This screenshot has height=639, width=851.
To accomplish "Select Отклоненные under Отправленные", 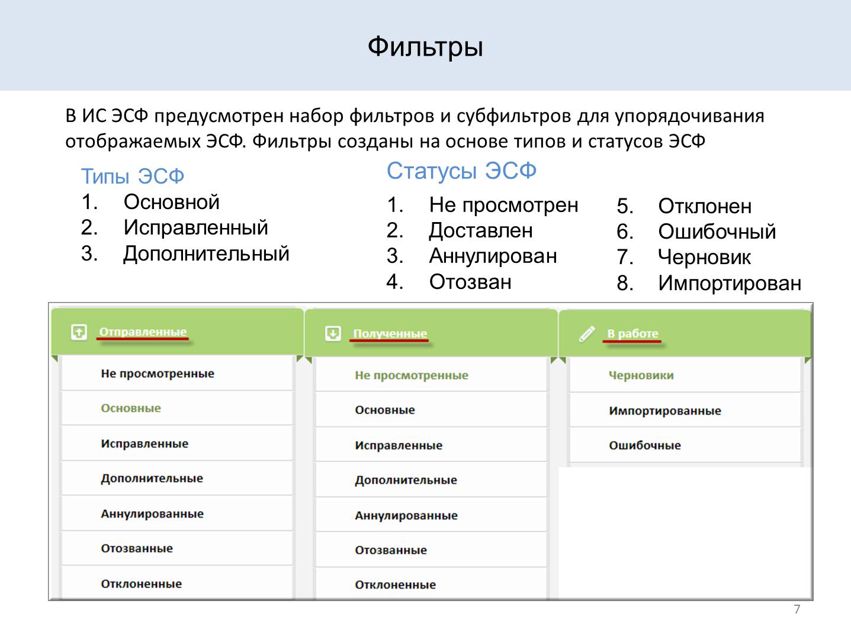I will 142,584.
